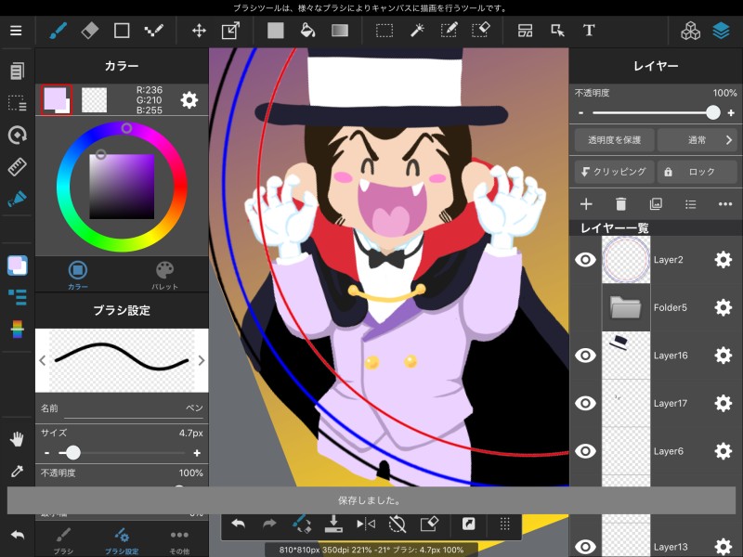Screen dimensions: 743x557
Task: Add a new layer with plus button
Action: 586,204
